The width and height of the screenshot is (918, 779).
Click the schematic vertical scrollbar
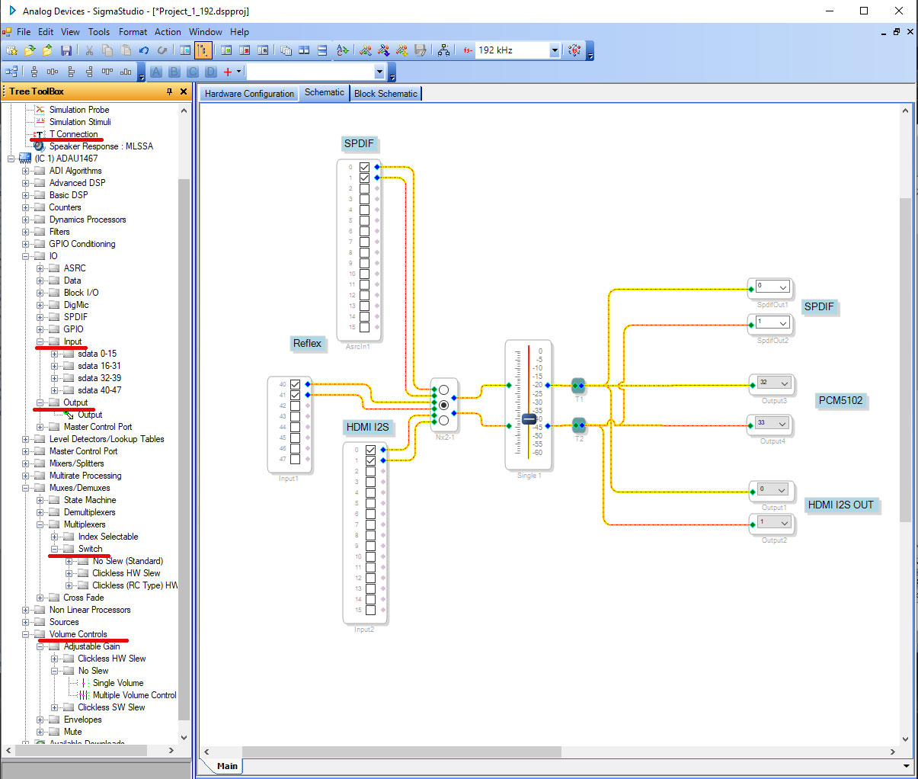coord(905,360)
